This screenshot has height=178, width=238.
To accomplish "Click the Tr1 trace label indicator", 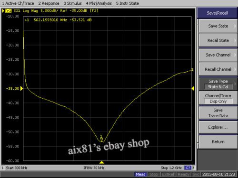I will (x=8, y=11).
